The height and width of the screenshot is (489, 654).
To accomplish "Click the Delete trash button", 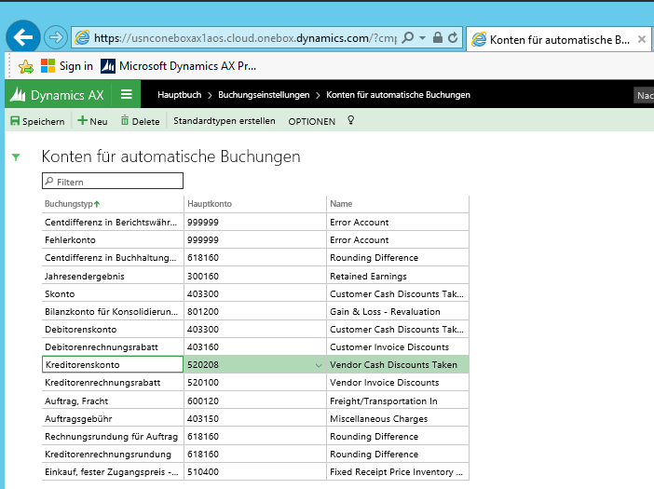I will [140, 121].
